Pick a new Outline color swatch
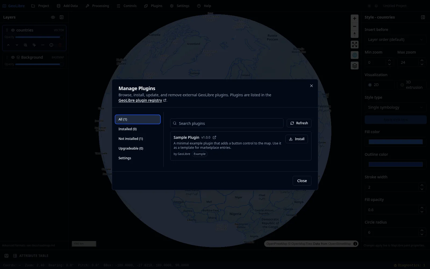The width and height of the screenshot is (430, 269). click(396, 165)
